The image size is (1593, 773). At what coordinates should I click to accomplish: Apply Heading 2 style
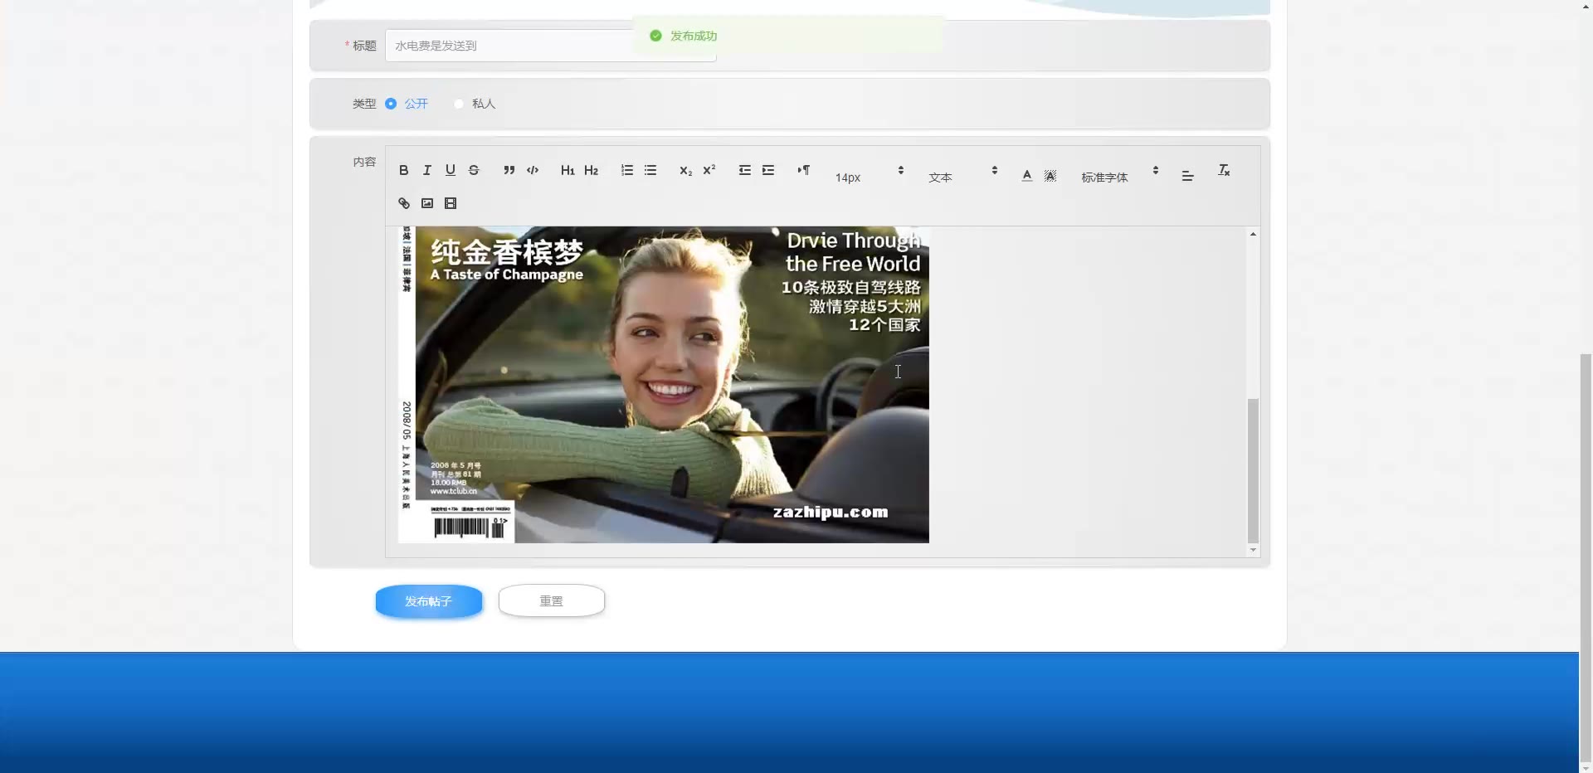591,170
